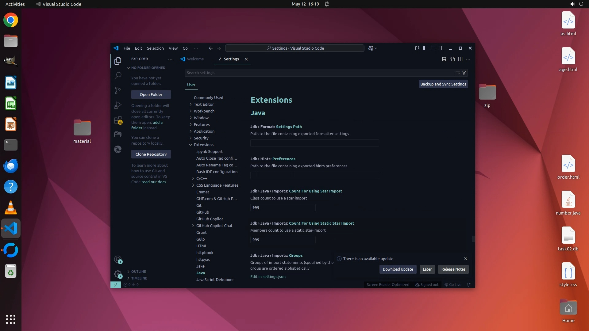Click the Search settings input field
Screen dimensions: 589x331
tap(319, 73)
